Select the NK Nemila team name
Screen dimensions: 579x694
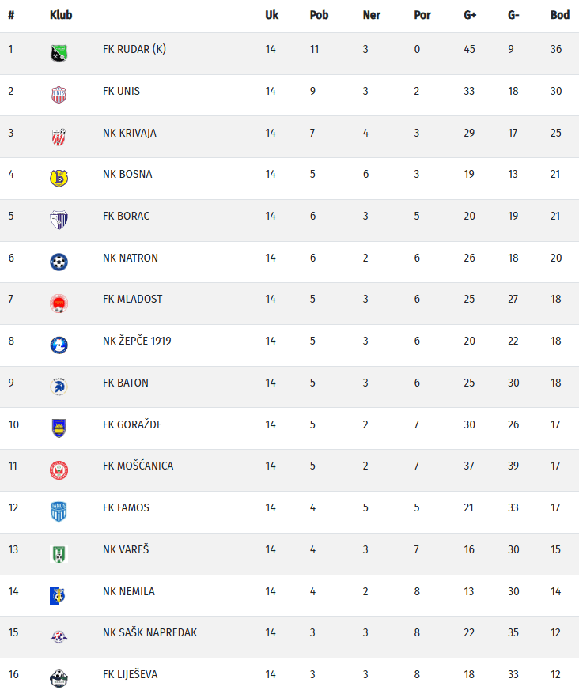tap(129, 590)
